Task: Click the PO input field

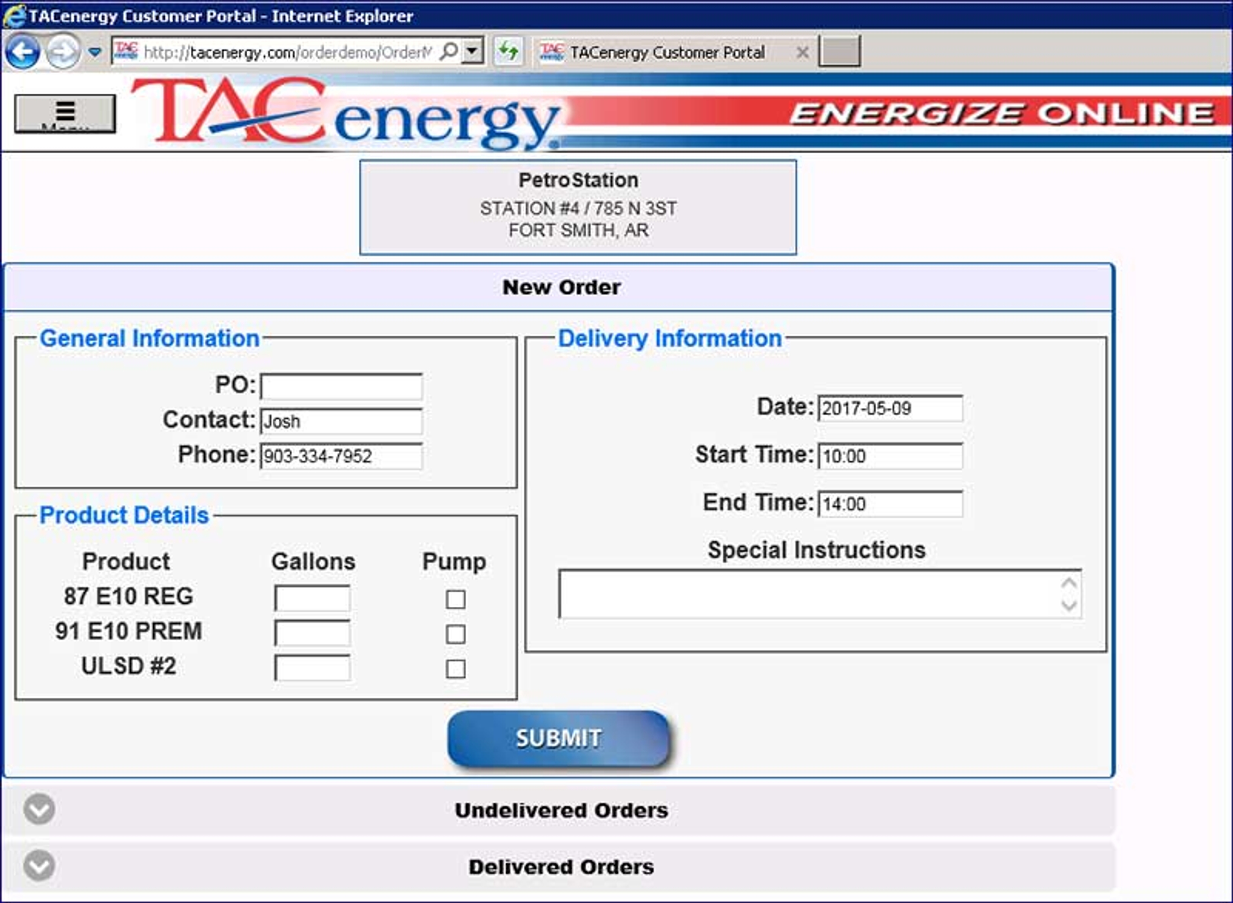Action: click(341, 386)
